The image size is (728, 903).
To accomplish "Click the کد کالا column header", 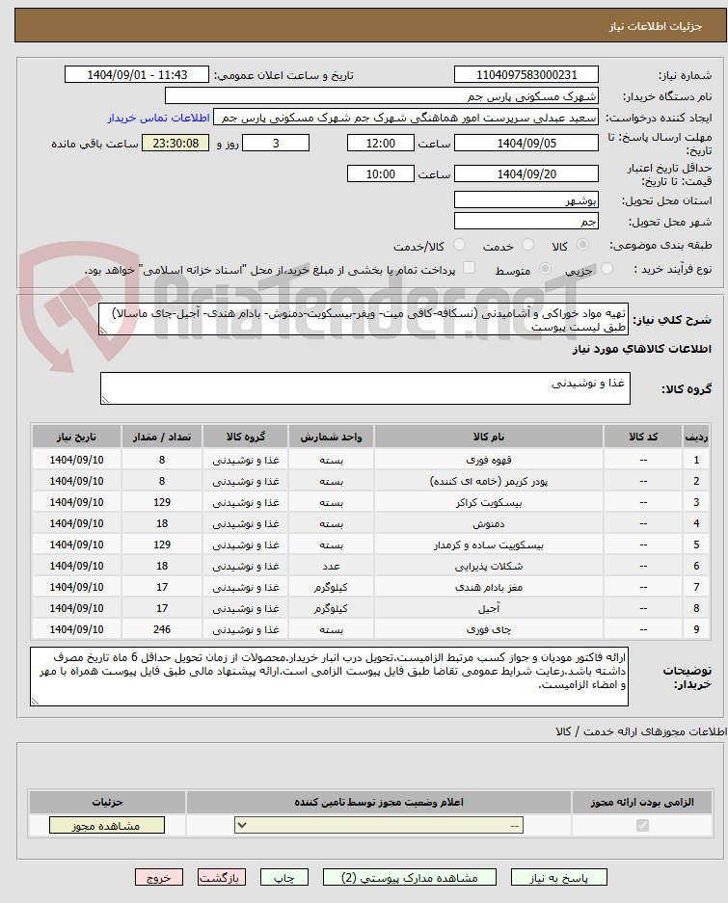I will coord(643,437).
